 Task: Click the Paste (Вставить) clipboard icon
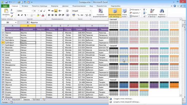[x=6, y=11]
